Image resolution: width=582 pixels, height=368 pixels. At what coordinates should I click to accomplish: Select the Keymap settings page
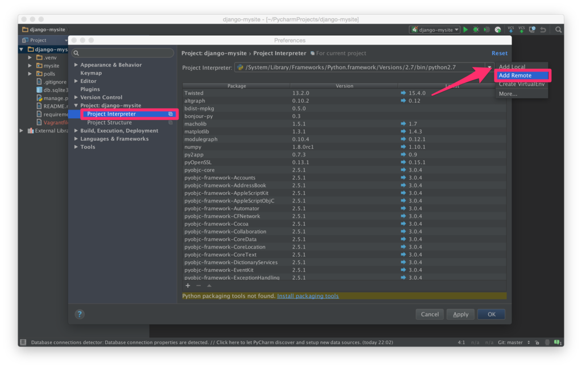pos(91,73)
